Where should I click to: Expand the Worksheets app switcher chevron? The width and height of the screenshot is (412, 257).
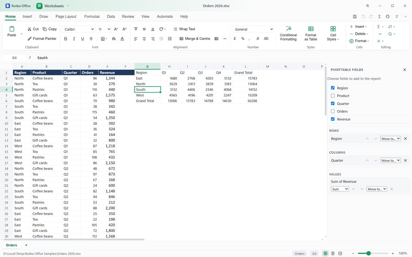click(68, 6)
